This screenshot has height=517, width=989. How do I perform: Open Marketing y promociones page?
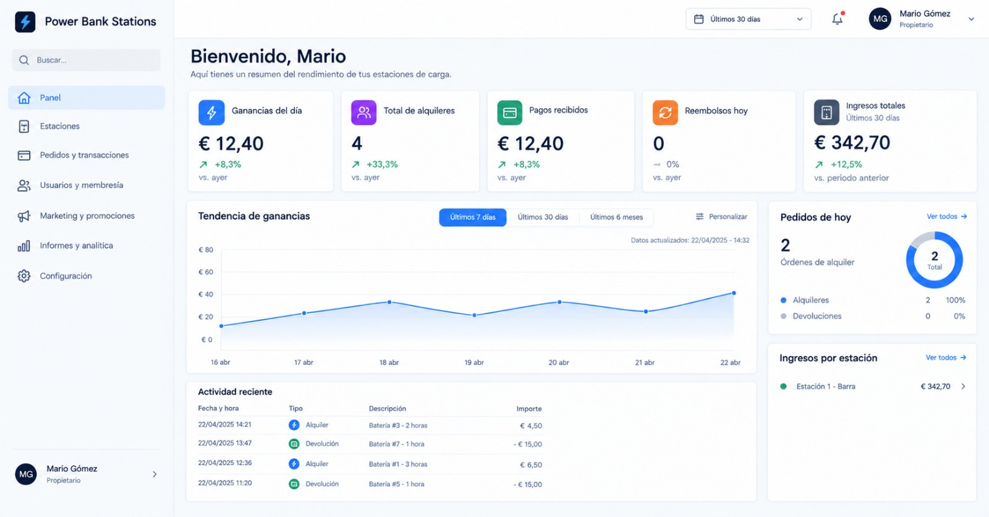pyautogui.click(x=87, y=216)
